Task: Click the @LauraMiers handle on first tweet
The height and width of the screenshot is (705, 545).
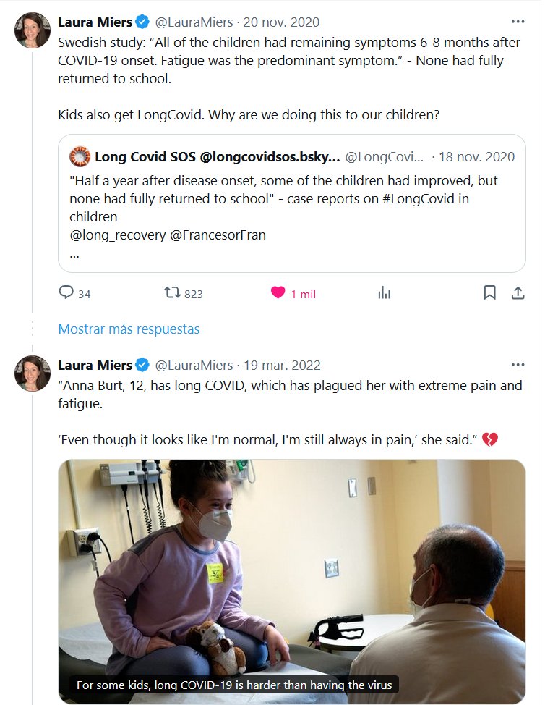Action: (x=194, y=22)
